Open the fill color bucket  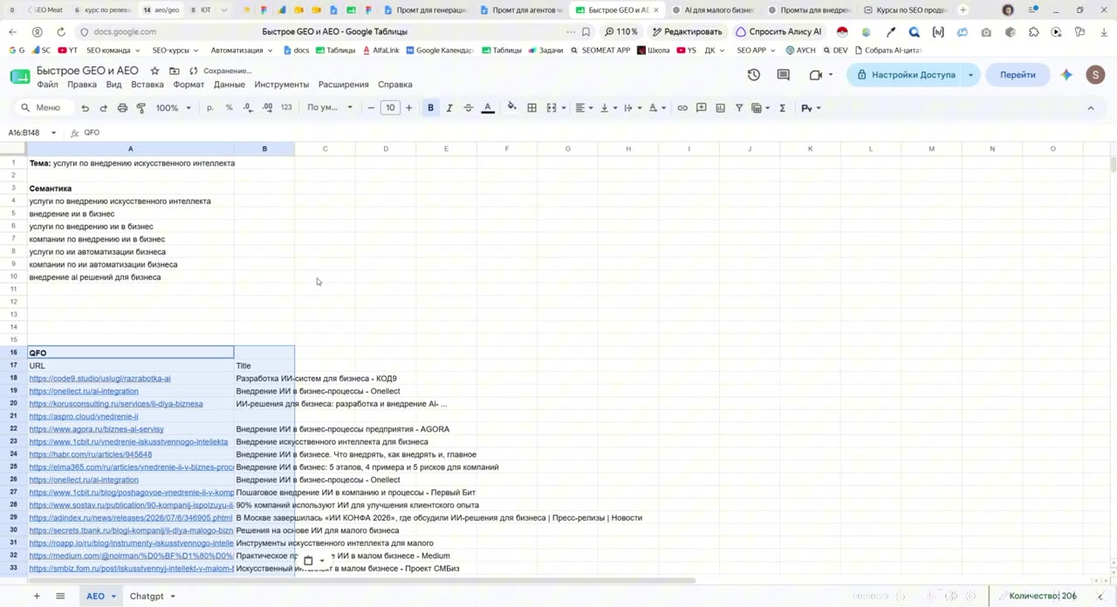tap(511, 108)
